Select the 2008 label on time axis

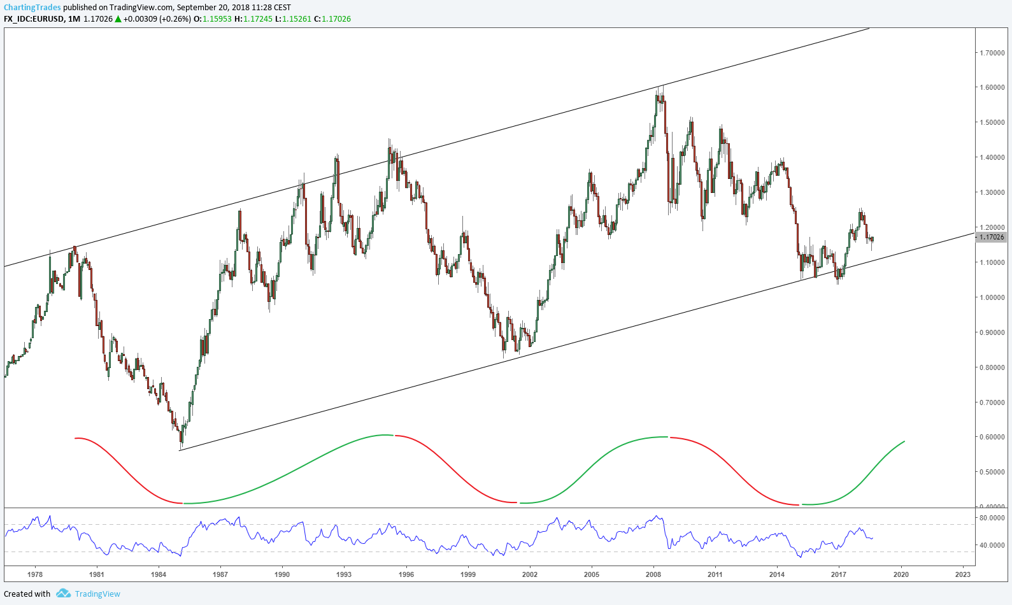coord(653,574)
